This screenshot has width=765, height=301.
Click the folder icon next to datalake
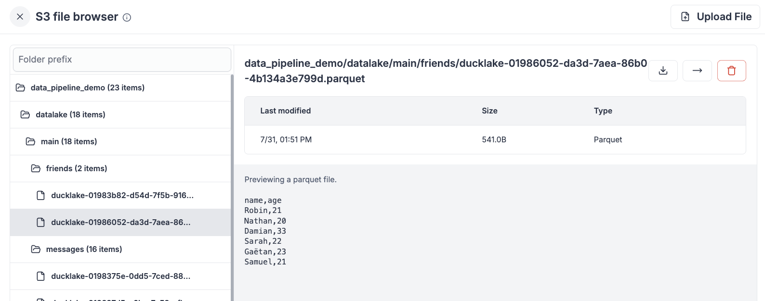click(25, 114)
